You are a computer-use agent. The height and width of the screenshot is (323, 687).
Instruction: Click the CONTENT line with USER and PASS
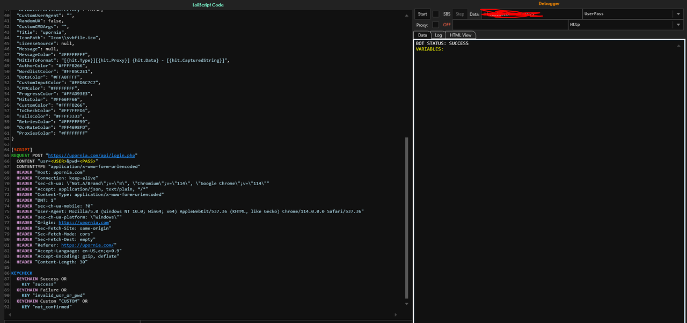tap(57, 161)
